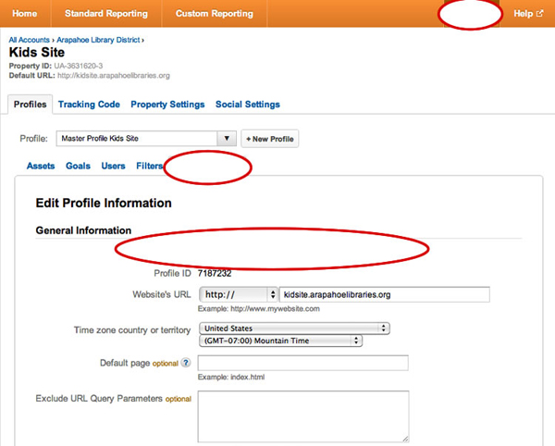
Task: Switch to the Property Settings tab
Action: (167, 105)
